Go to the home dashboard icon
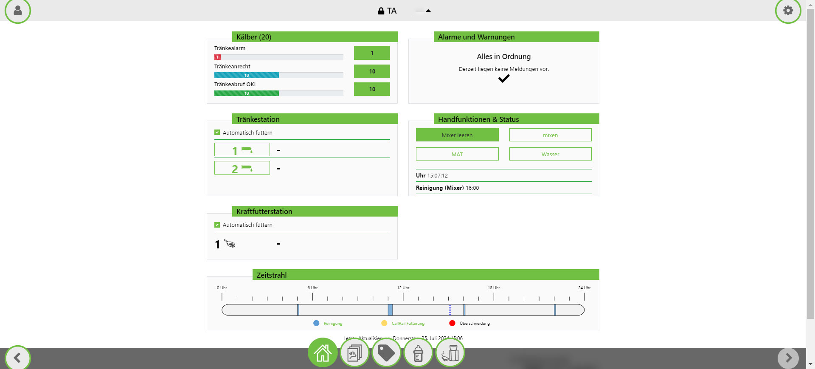 pyautogui.click(x=323, y=353)
